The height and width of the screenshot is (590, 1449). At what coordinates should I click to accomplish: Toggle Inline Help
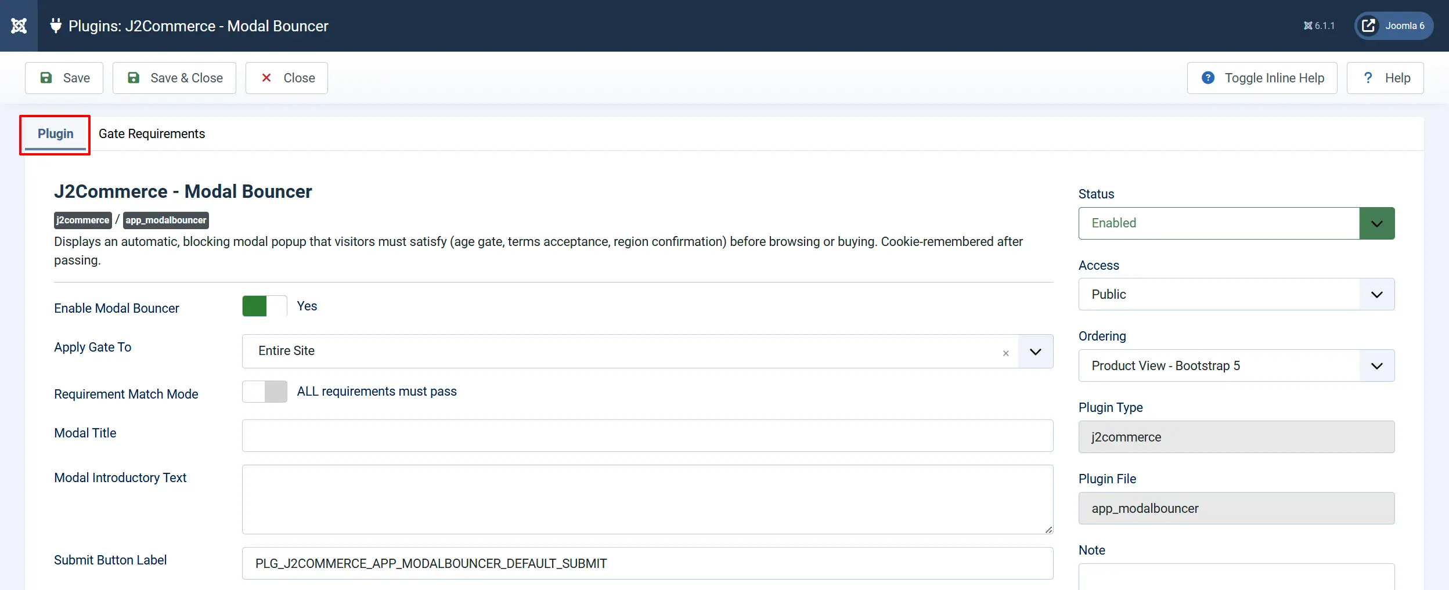pos(1262,78)
